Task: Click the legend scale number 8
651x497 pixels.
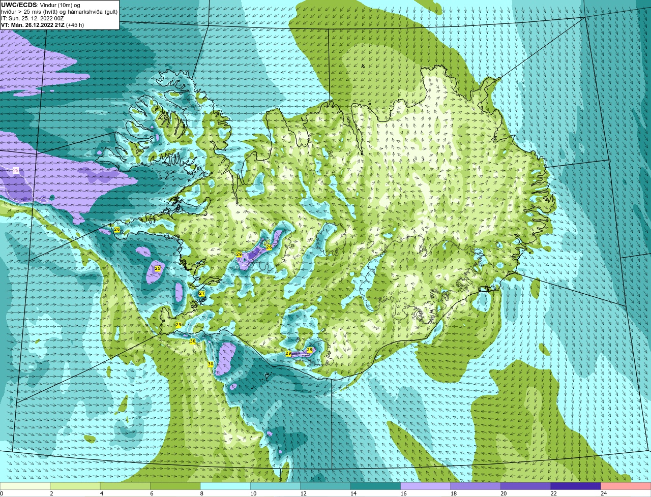Action: 201,493
